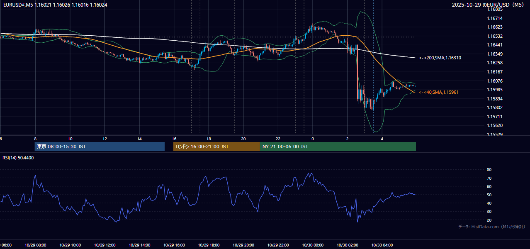Click the 10/29 16:00 date axis label
This screenshot has width=530, height=249.
tap(174, 245)
